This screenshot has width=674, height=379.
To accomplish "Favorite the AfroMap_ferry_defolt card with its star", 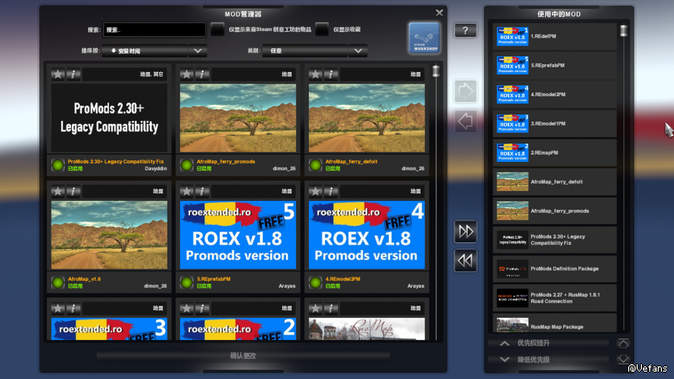I will coord(316,74).
